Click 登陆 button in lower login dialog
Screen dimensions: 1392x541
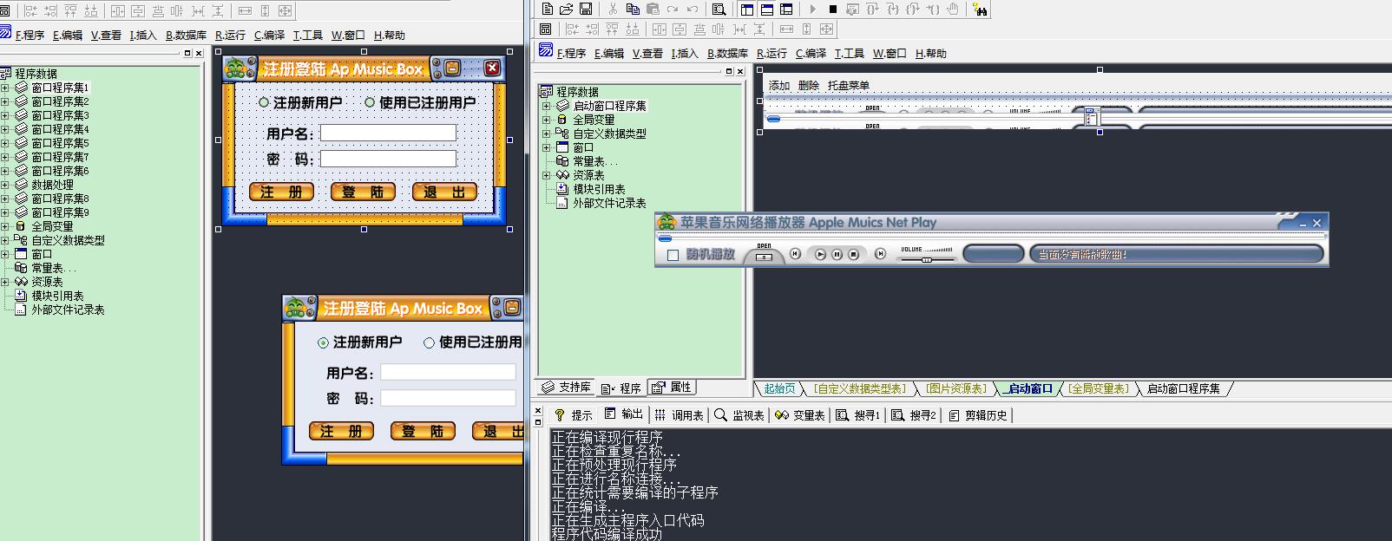pyautogui.click(x=423, y=431)
